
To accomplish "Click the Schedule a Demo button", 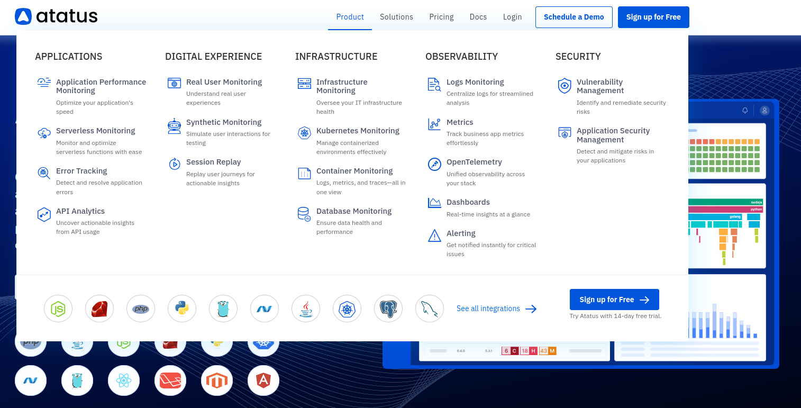I will click(574, 17).
